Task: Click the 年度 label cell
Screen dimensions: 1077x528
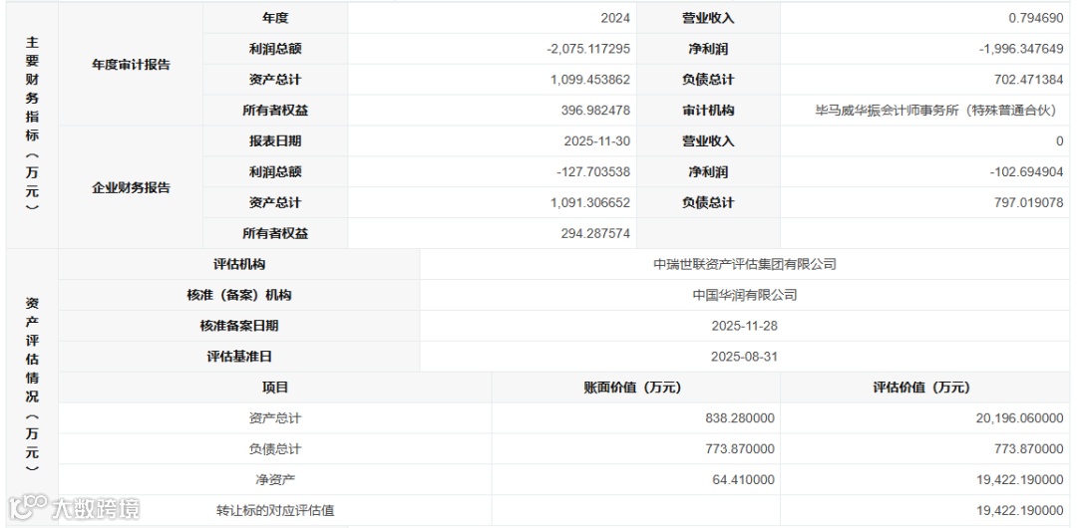Action: [275, 19]
